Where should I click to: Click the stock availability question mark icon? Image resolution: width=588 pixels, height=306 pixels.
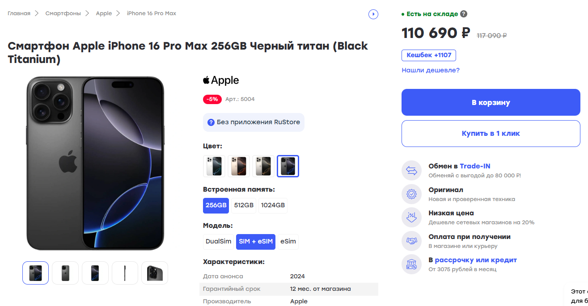[x=464, y=14]
